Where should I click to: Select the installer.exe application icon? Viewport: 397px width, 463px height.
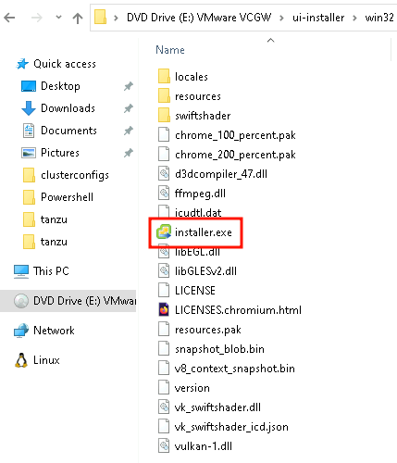164,231
